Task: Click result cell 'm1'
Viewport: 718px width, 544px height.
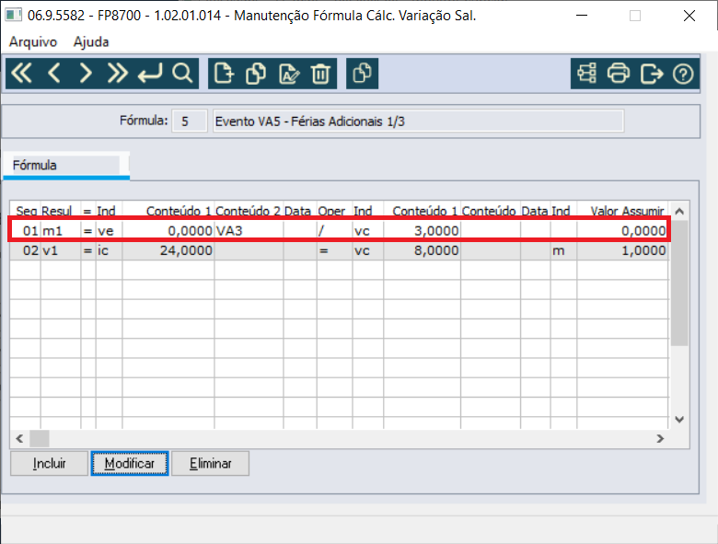Action: point(61,231)
